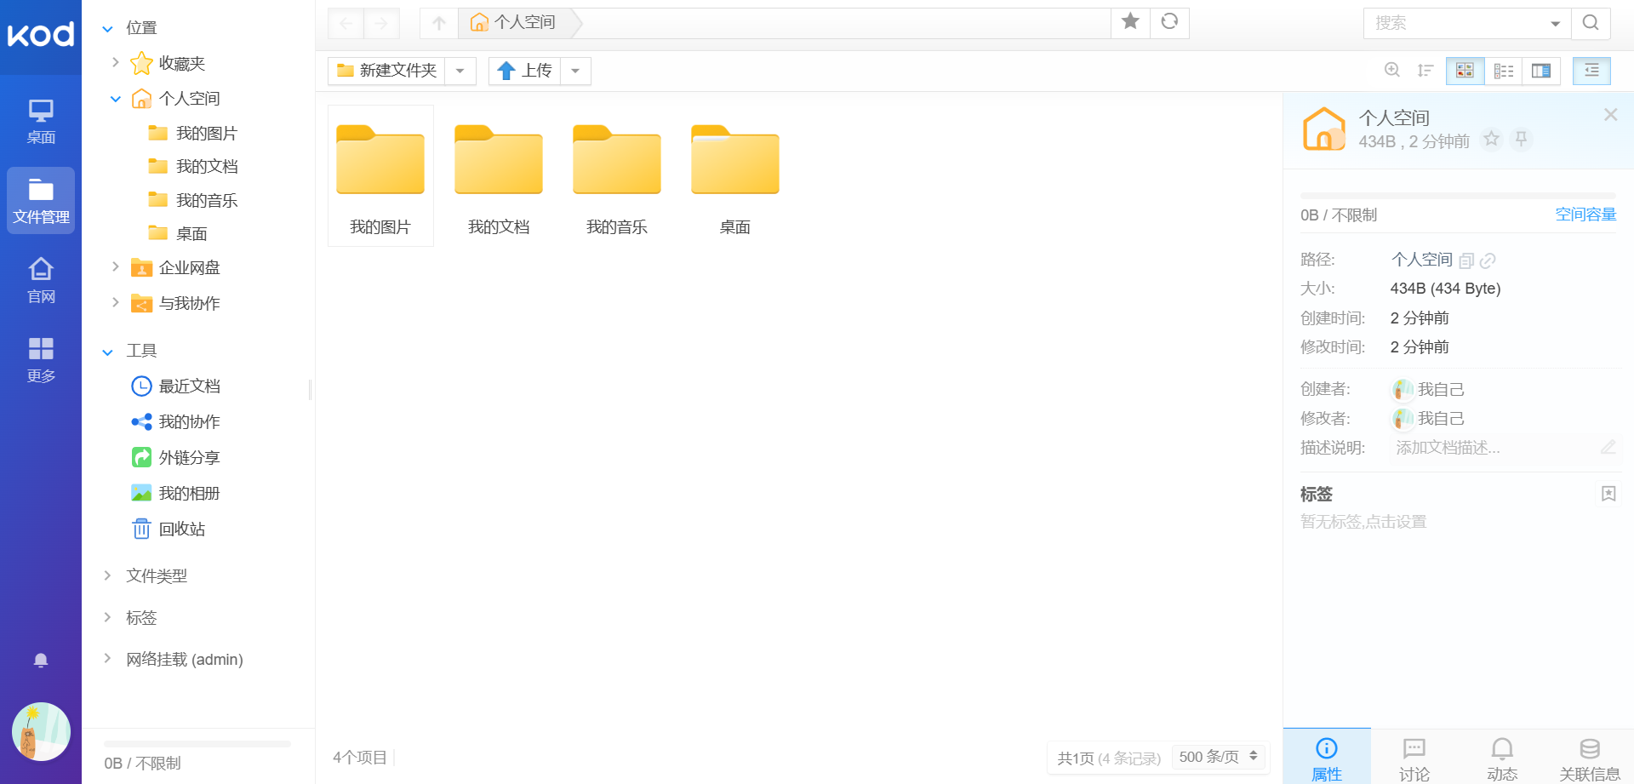Copy path using the copy icon beside 路径
This screenshot has width=1634, height=784.
[x=1466, y=260]
